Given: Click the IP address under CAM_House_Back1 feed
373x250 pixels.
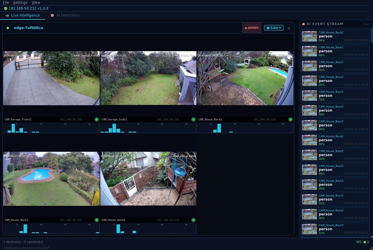Looking at the screenshot, I should click(x=265, y=119).
